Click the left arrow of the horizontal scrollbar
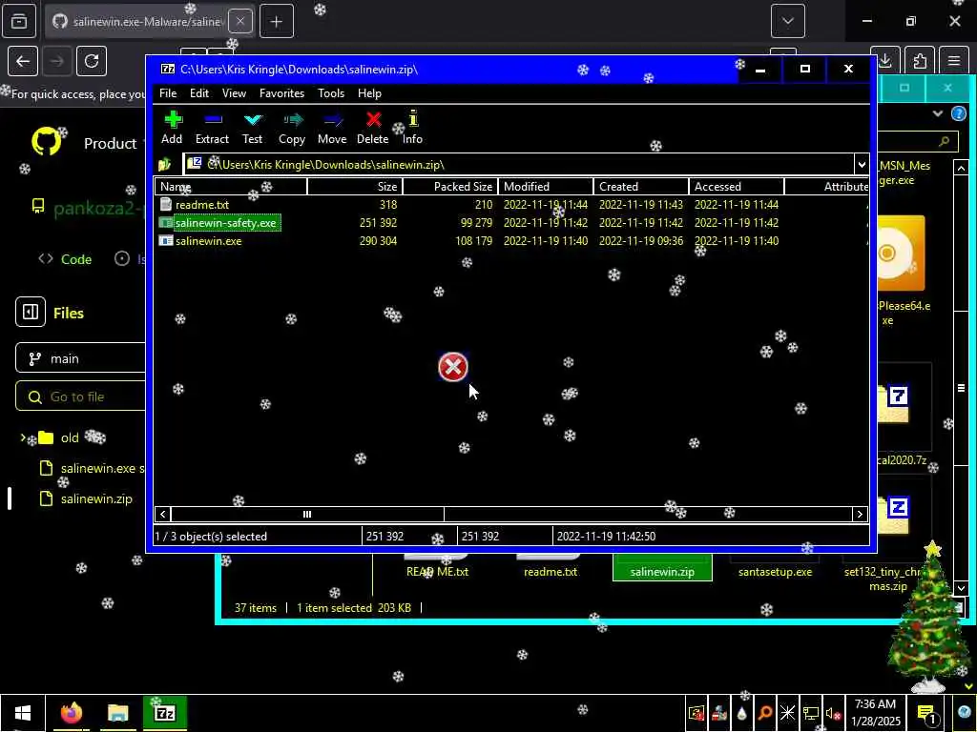This screenshot has height=732, width=977. 163,514
